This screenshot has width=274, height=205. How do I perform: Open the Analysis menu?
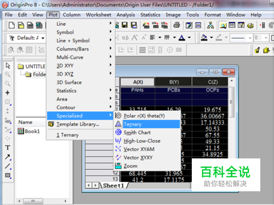(x=125, y=15)
